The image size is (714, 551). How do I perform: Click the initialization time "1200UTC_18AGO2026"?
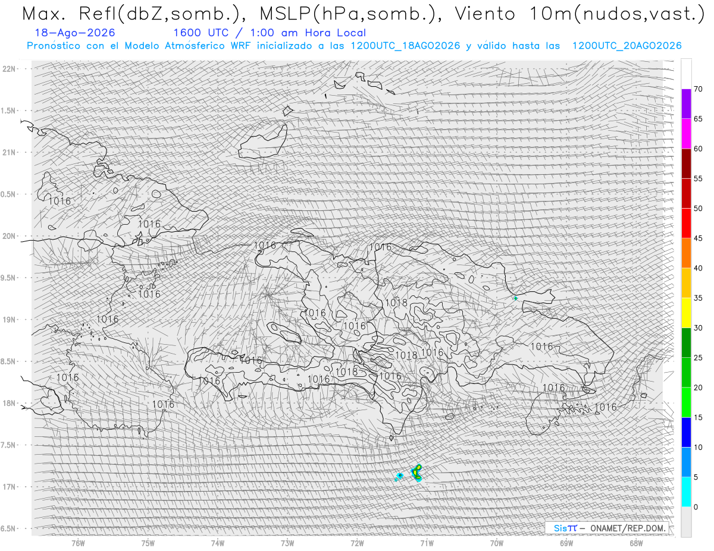[406, 46]
